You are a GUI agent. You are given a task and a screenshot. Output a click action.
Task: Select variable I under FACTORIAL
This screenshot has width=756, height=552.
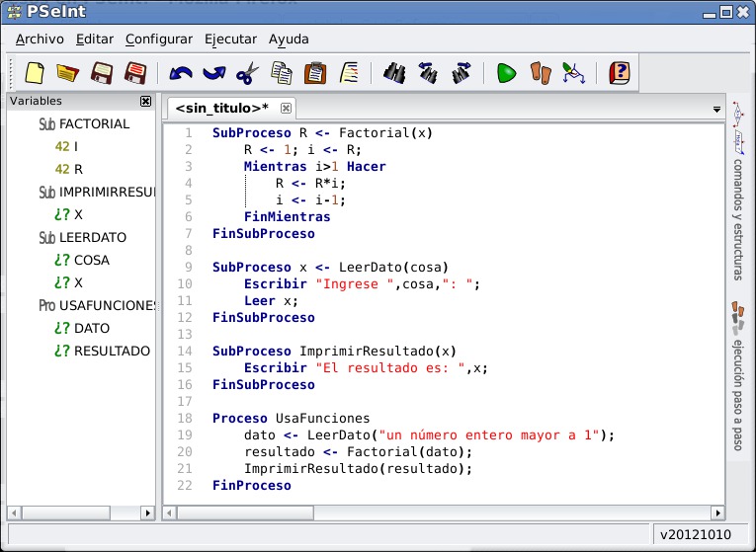pos(66,146)
